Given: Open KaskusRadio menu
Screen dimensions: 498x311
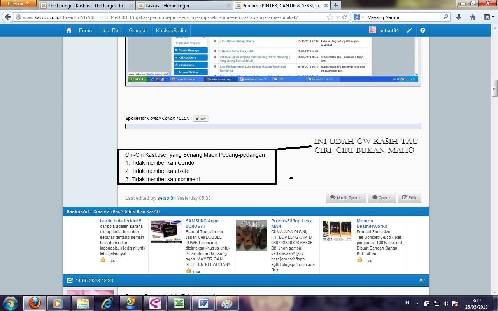Looking at the screenshot, I should (171, 30).
